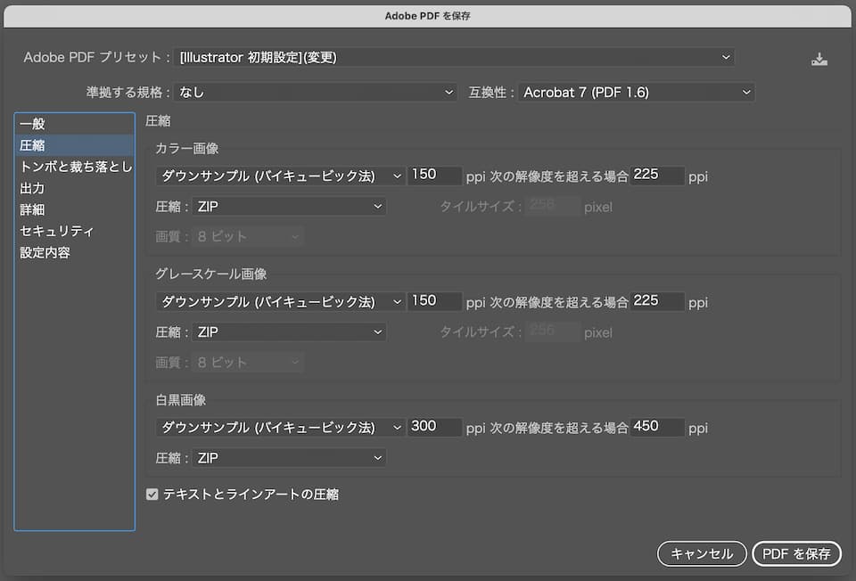Click the キャンセル button
This screenshot has height=581, width=856.
point(702,553)
